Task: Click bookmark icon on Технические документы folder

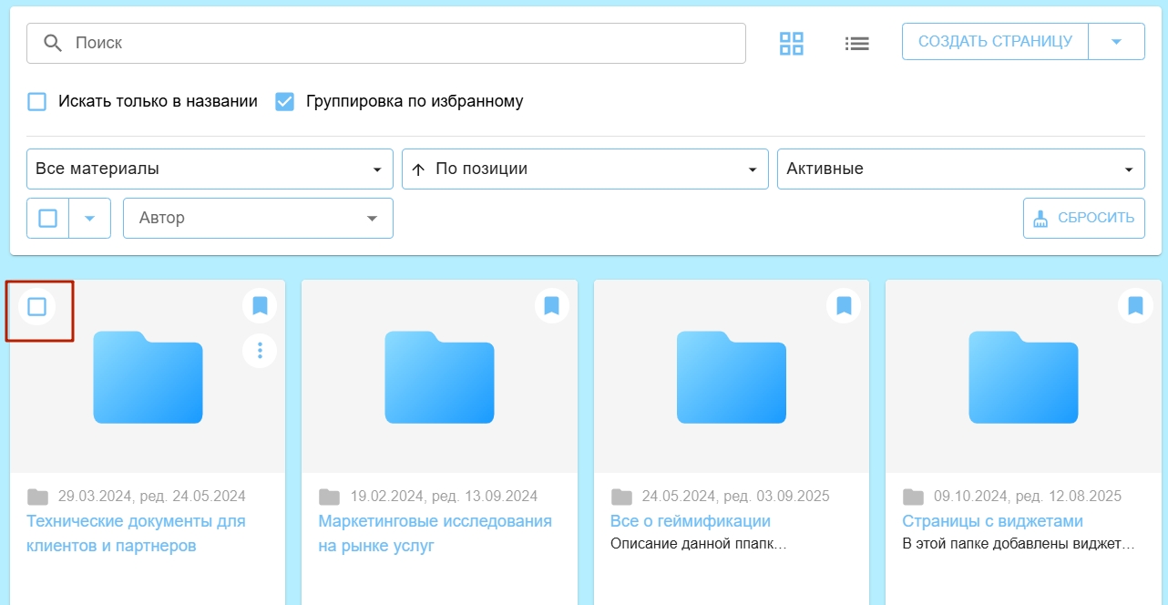Action: (260, 305)
